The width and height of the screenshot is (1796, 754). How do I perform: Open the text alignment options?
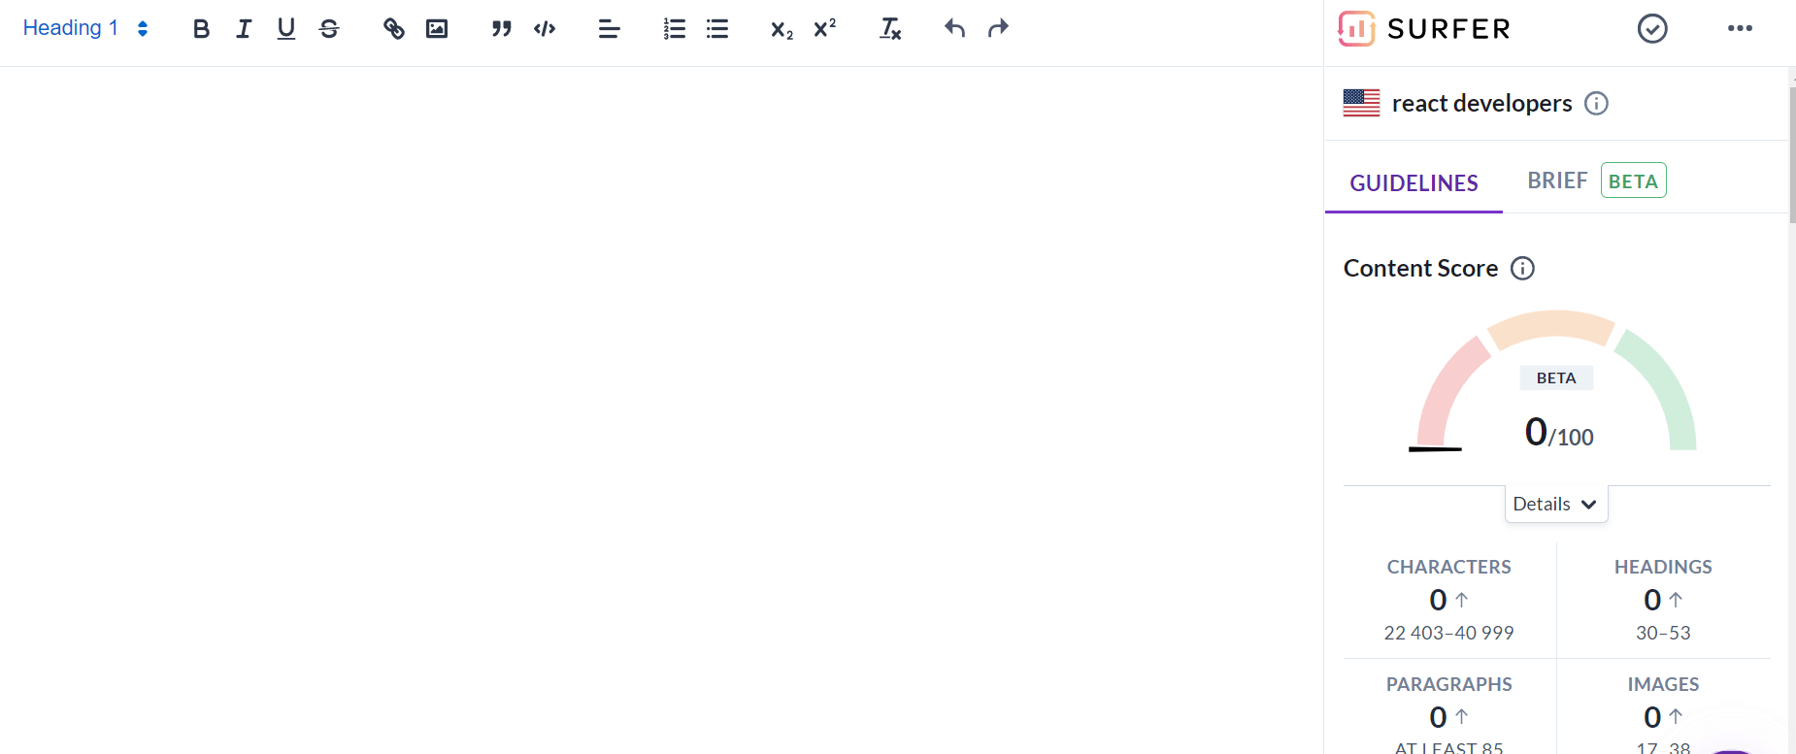(609, 29)
